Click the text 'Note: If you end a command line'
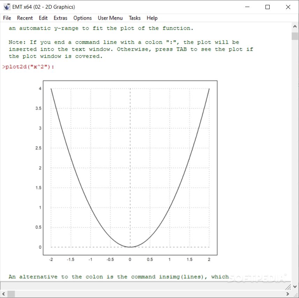 tap(63, 42)
